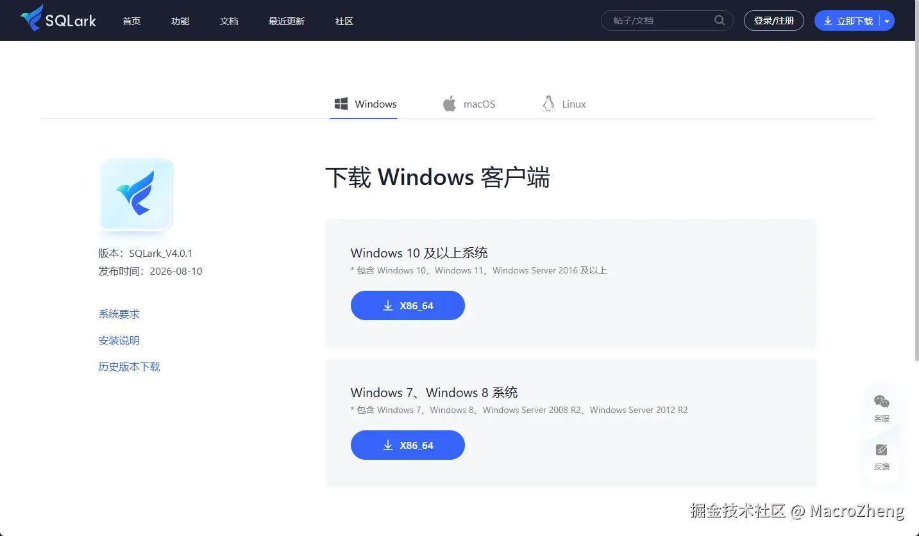This screenshot has width=919, height=536.
Task: Open the 历史版本下载 link
Action: [x=129, y=366]
